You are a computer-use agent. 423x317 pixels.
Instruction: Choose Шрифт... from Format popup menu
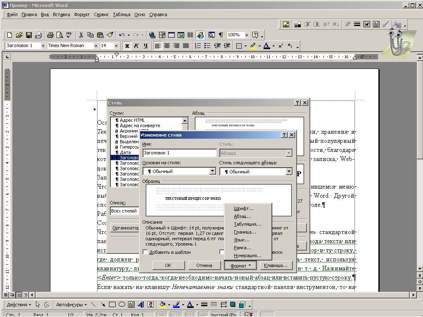[248, 208]
